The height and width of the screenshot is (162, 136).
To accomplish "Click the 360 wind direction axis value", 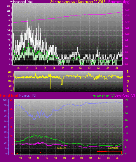I will pos(10,72).
